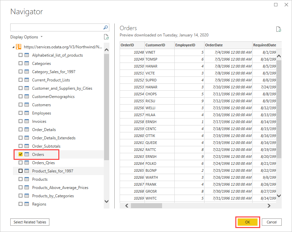Click the search magnifier icon
Viewport: 292px width, 232px height.
[105, 27]
